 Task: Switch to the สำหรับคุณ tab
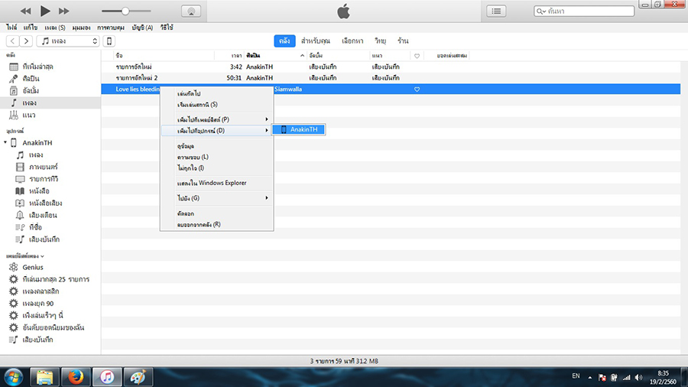tap(316, 41)
